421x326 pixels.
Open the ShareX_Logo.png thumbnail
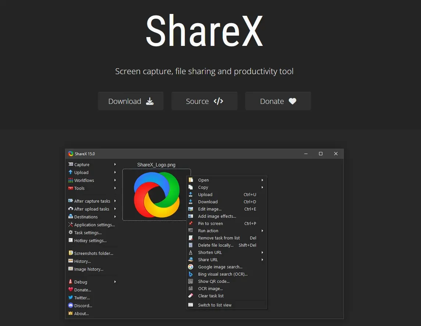(156, 195)
